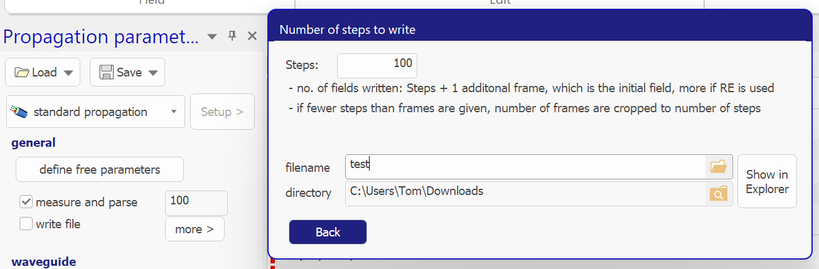Viewport: 819px width, 269px height.
Task: Click the Load folder icon
Action: 22,72
